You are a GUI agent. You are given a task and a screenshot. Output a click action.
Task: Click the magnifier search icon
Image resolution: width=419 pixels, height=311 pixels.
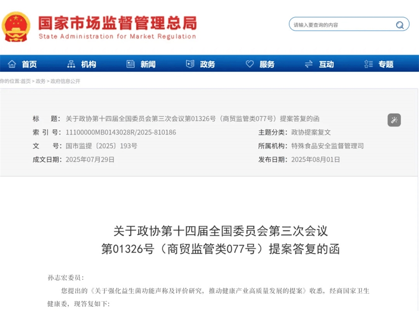399,25
